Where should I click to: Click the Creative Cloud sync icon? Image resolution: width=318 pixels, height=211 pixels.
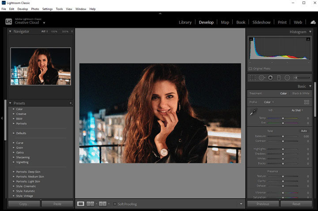(313, 22)
